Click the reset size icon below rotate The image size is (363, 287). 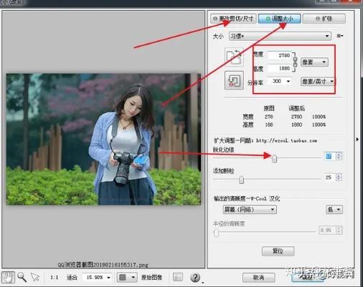[234, 80]
